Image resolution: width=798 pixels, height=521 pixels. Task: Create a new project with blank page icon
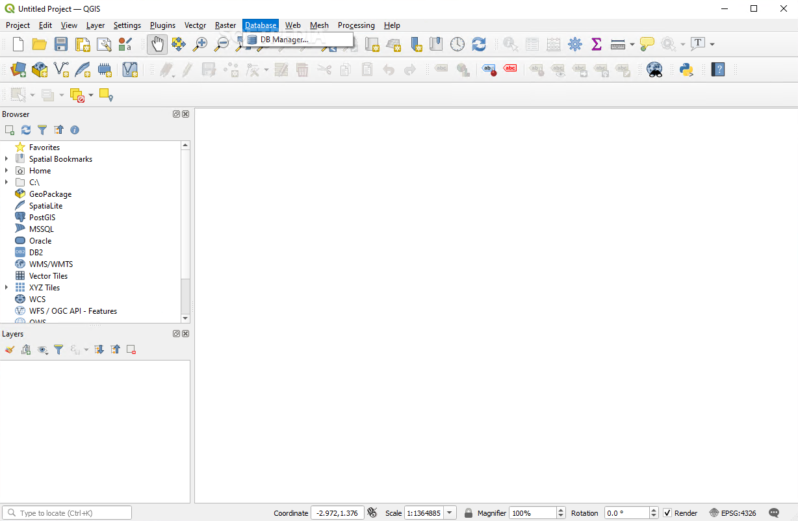18,44
